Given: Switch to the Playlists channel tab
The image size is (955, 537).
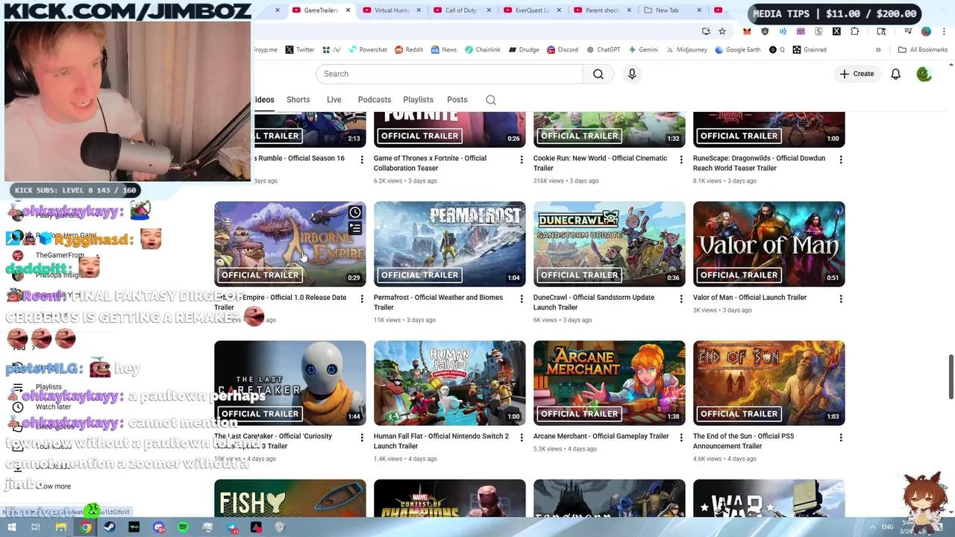Looking at the screenshot, I should 418,100.
